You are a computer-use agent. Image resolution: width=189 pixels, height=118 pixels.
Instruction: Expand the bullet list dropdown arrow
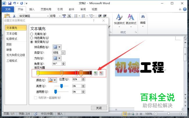(x=79, y=16)
